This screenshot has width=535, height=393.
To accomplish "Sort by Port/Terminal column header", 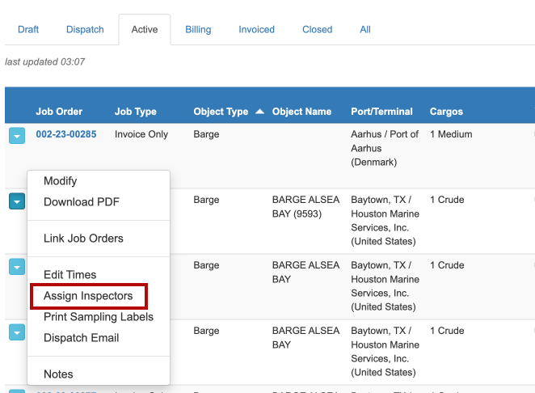I will pos(381,112).
